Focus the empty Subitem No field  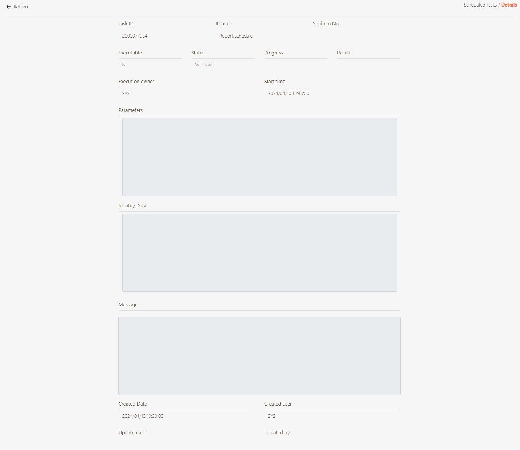[x=356, y=36]
